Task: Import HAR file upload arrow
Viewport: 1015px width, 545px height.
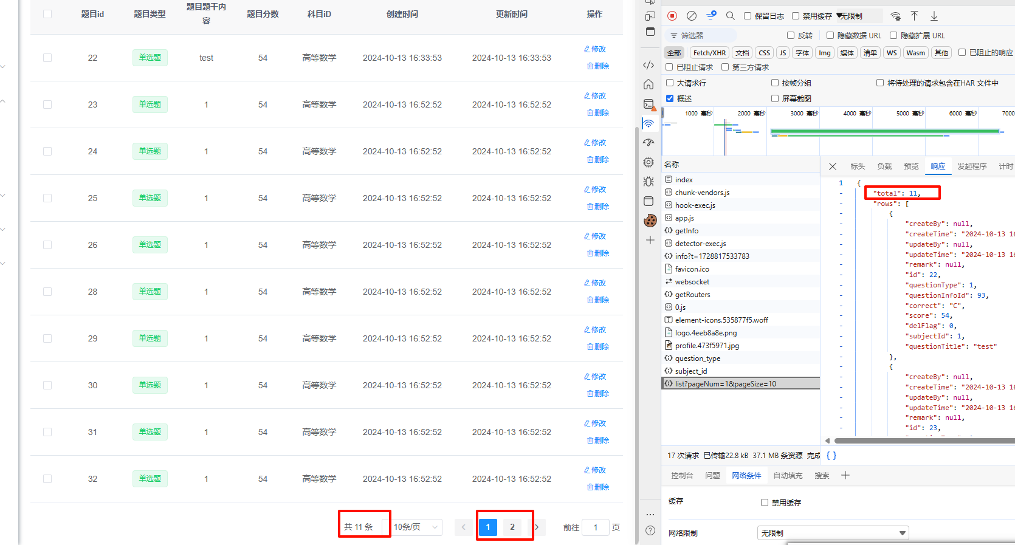Action: (914, 16)
